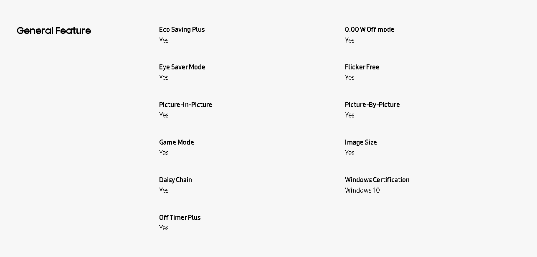Viewport: 537px width, 257px height.
Task: Click the Yes value under Off Timer Plus
Action: (164, 228)
